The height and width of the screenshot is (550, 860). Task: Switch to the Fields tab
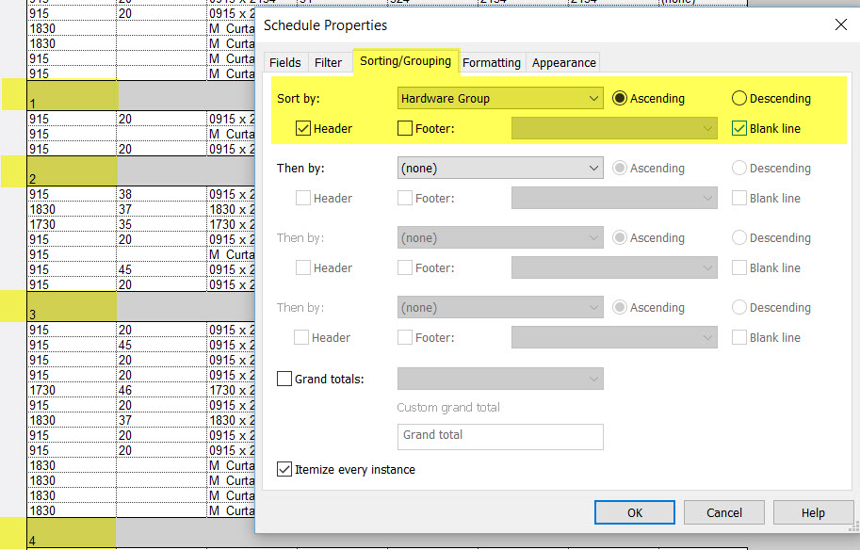click(x=284, y=62)
